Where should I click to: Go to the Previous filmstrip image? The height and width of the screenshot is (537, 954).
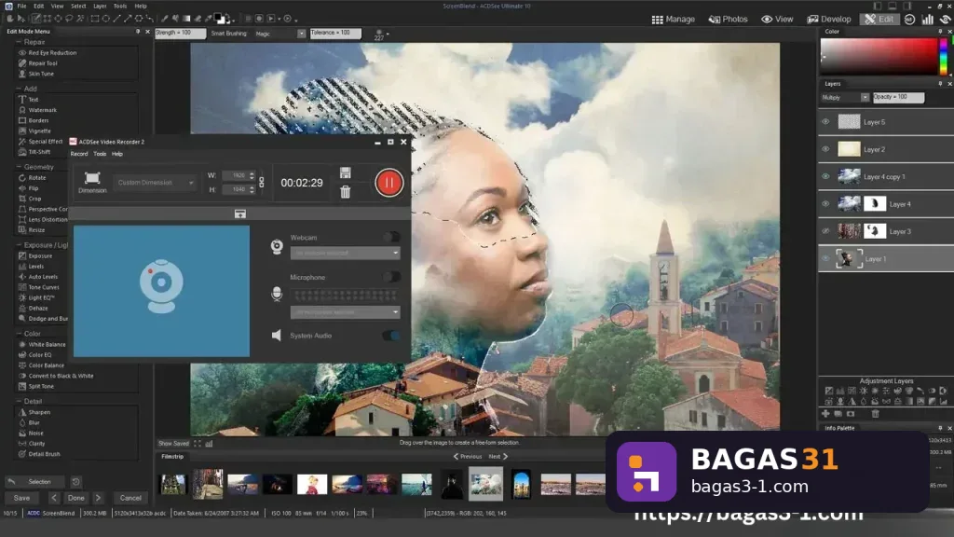467,456
